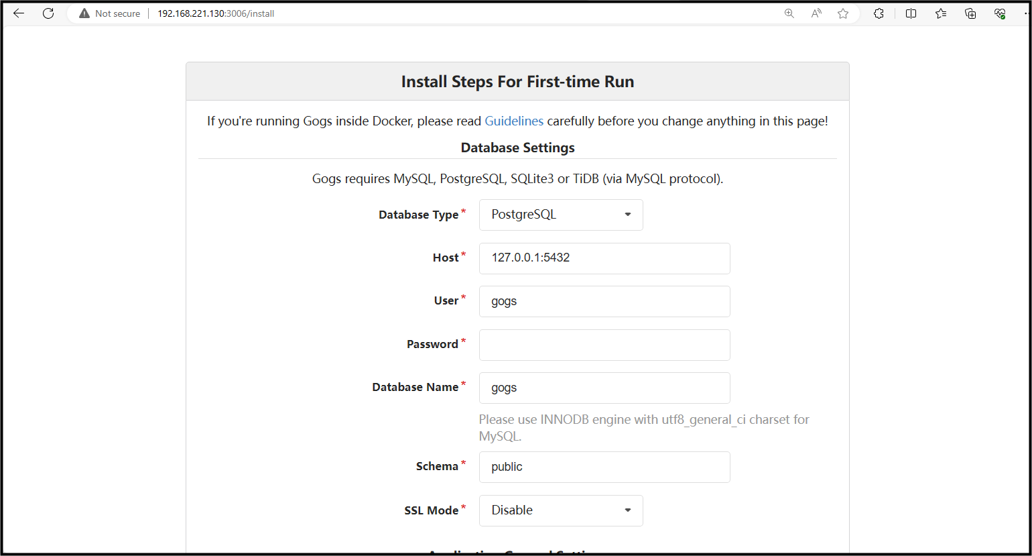The width and height of the screenshot is (1032, 556).
Task: Focus the empty Password field
Action: click(604, 345)
